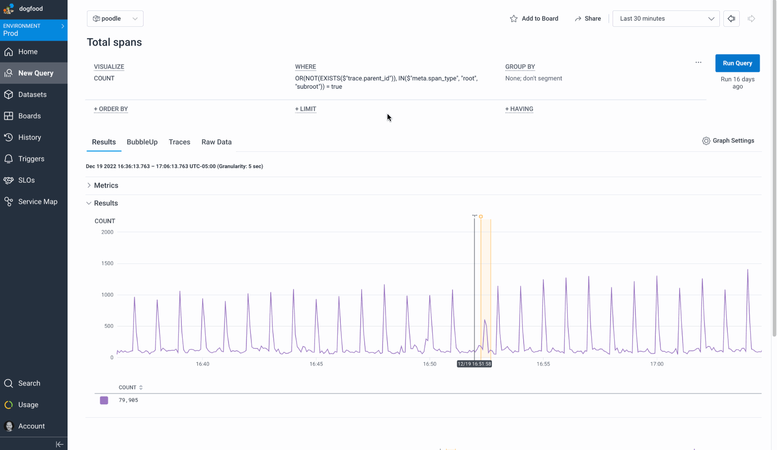Viewport: 777px width, 450px height.
Task: Open the poodle dataset dropdown
Action: [115, 19]
